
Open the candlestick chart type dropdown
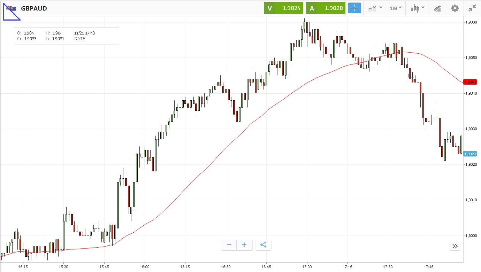tap(417, 8)
